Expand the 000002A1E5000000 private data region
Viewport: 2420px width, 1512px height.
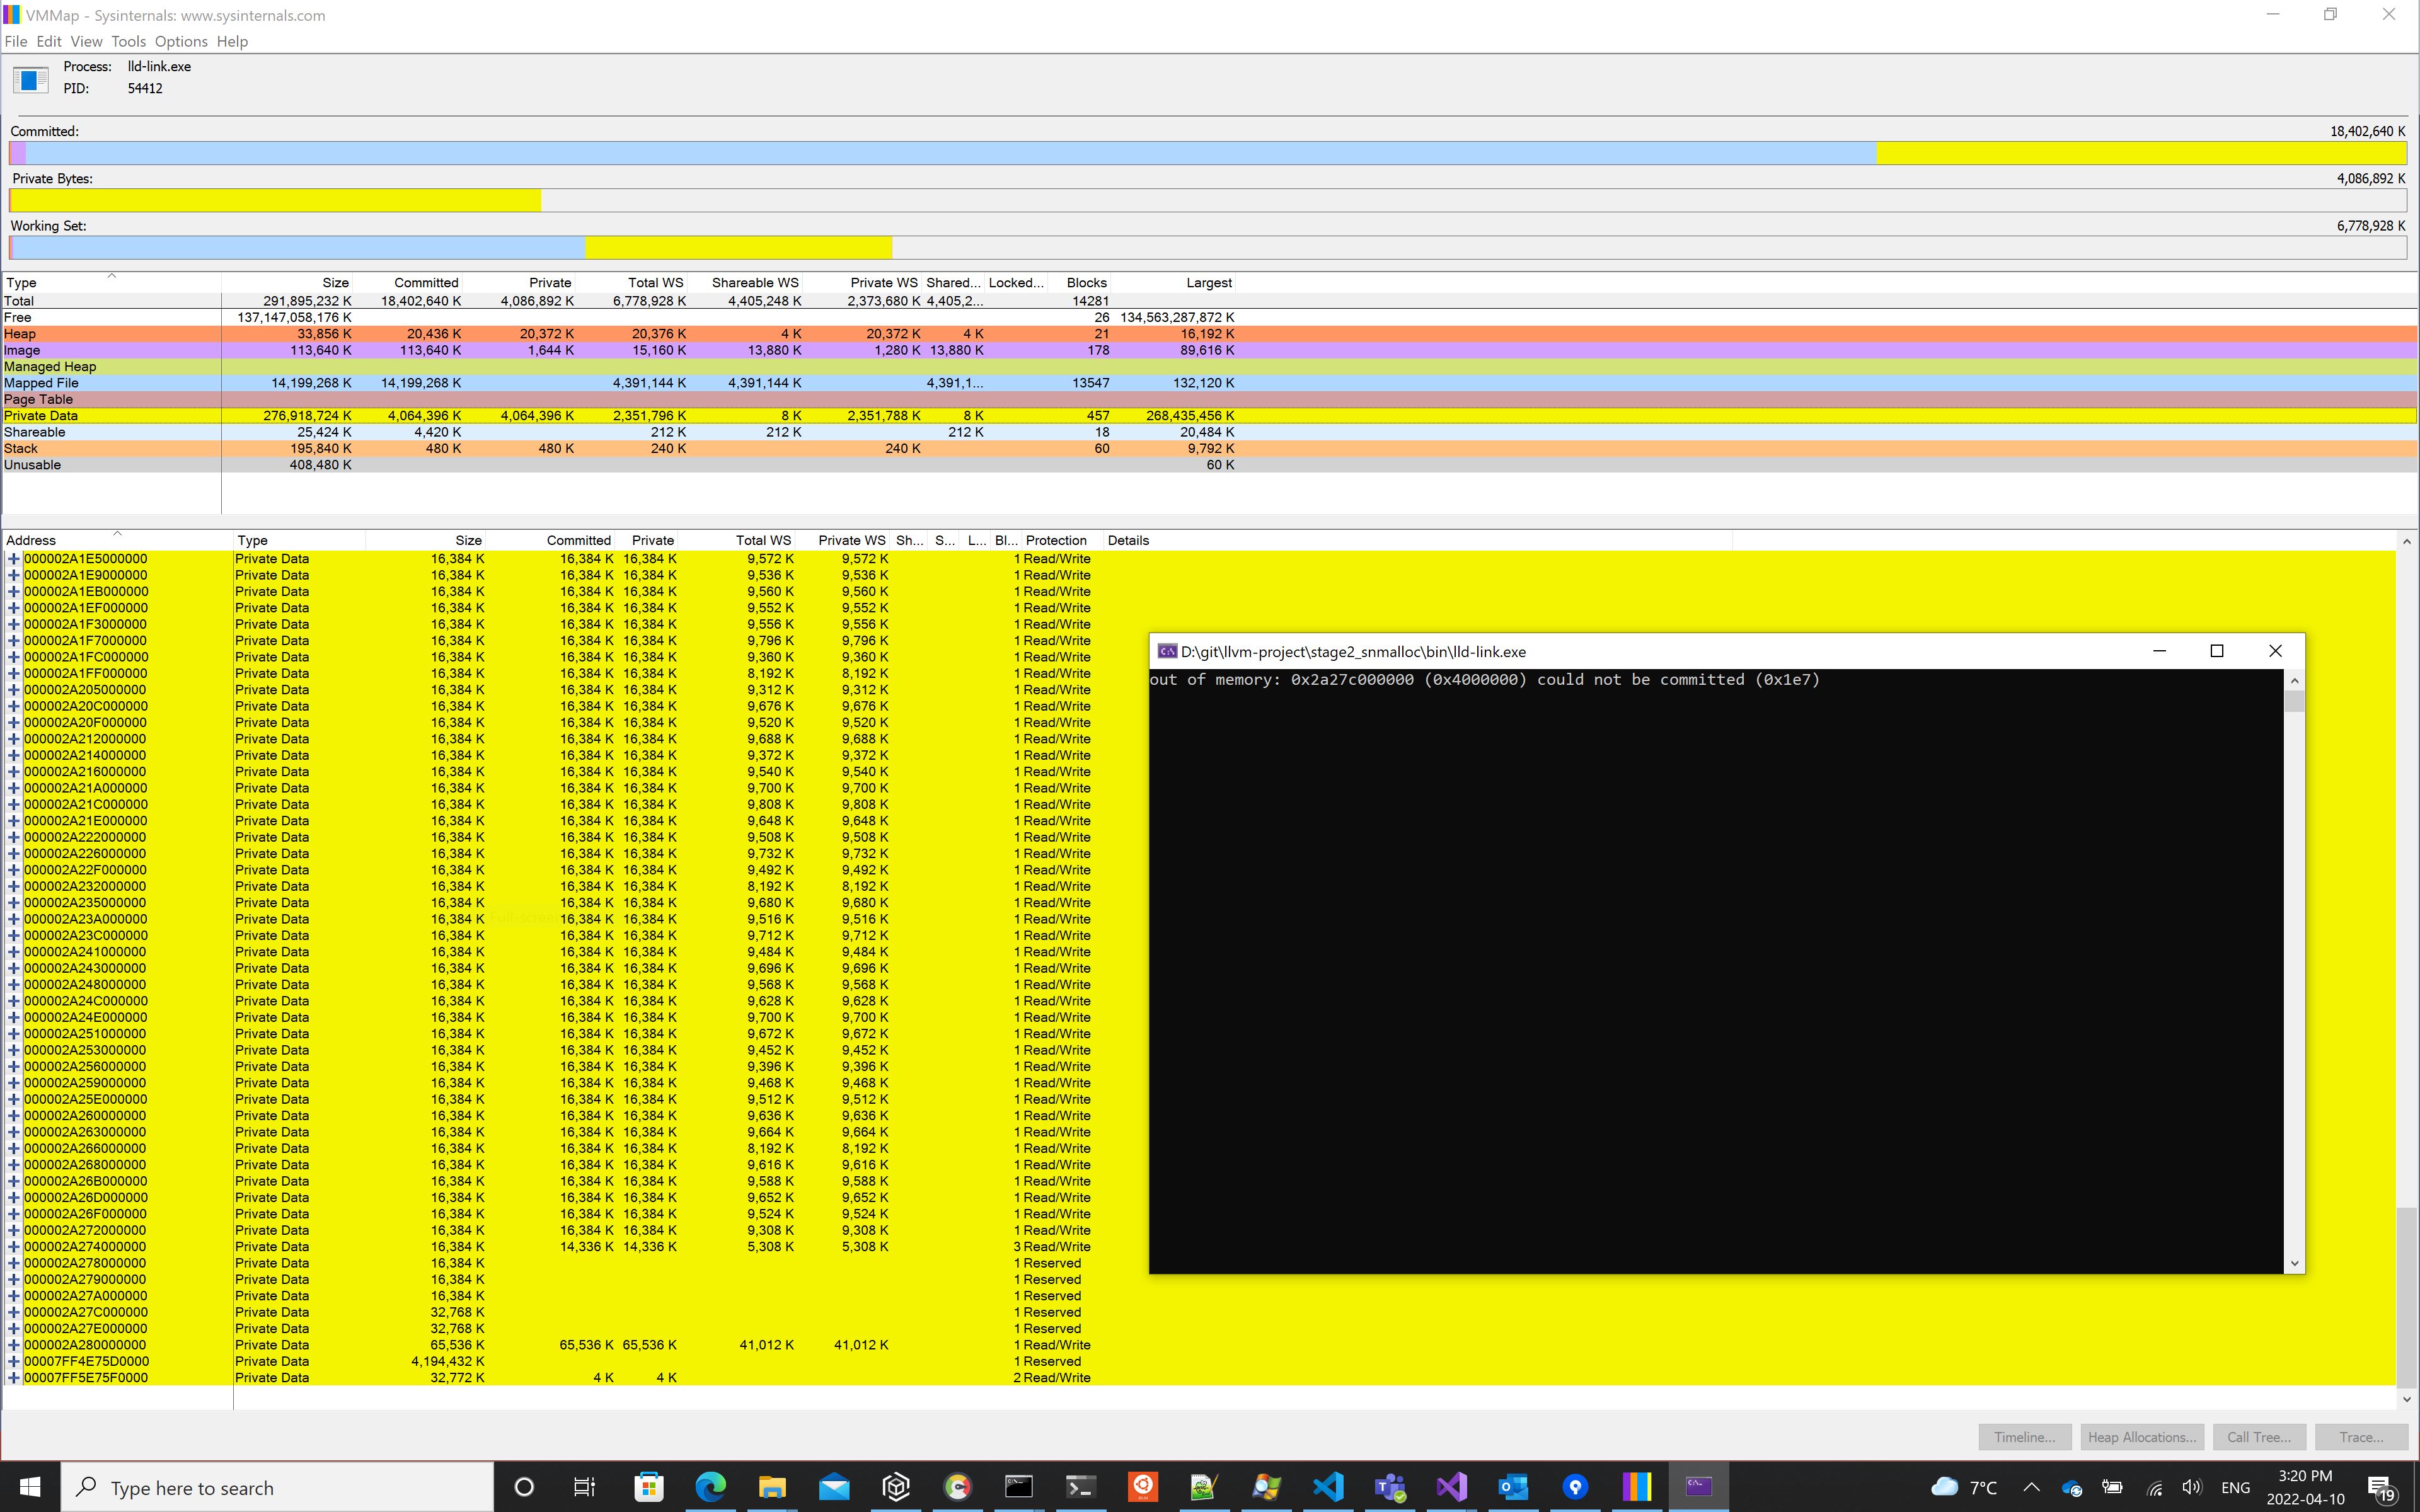click(x=13, y=558)
